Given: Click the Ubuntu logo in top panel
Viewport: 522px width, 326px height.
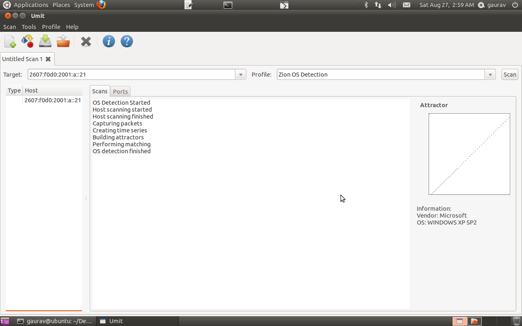Looking at the screenshot, I should click(7, 5).
